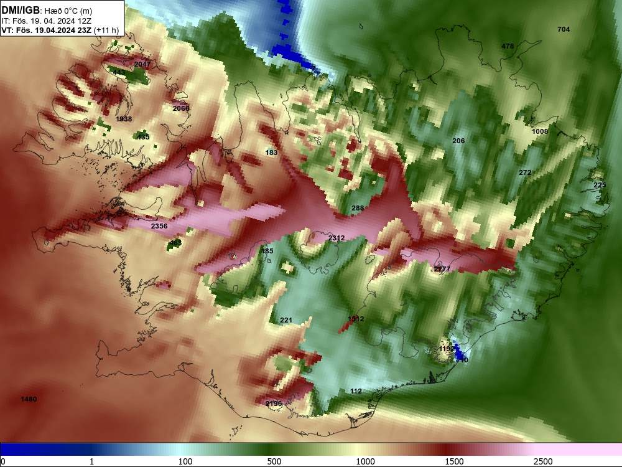This screenshot has width=622, height=467.
Task: Click the map value 435
Action: click(x=143, y=137)
